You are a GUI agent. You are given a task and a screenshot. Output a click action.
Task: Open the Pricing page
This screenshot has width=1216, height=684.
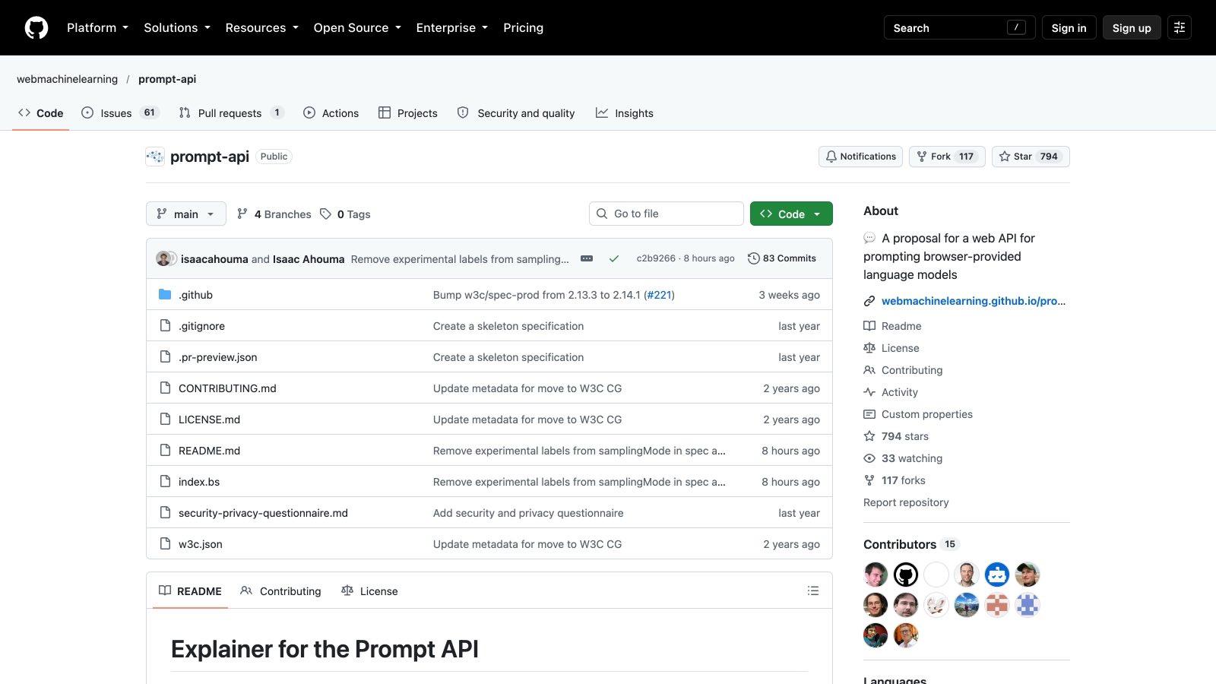(x=523, y=27)
